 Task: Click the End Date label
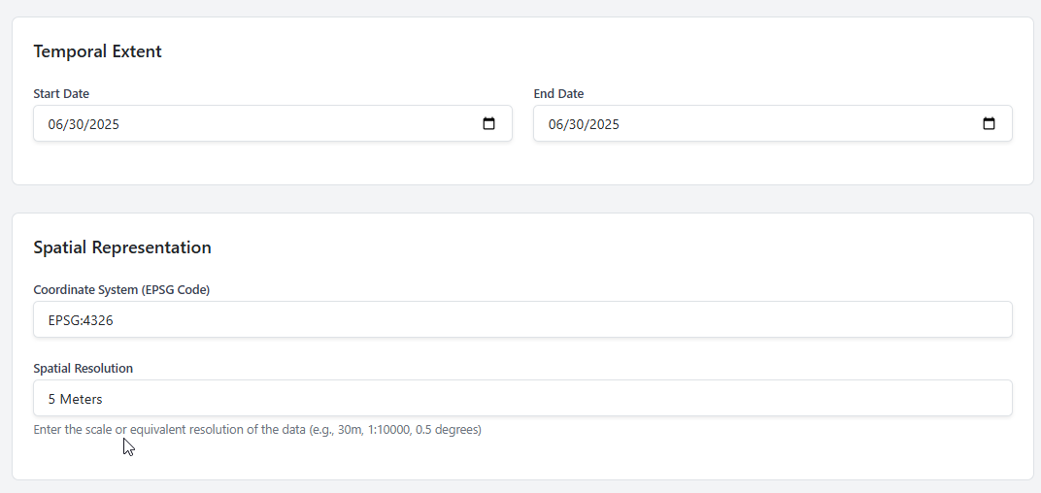click(558, 94)
